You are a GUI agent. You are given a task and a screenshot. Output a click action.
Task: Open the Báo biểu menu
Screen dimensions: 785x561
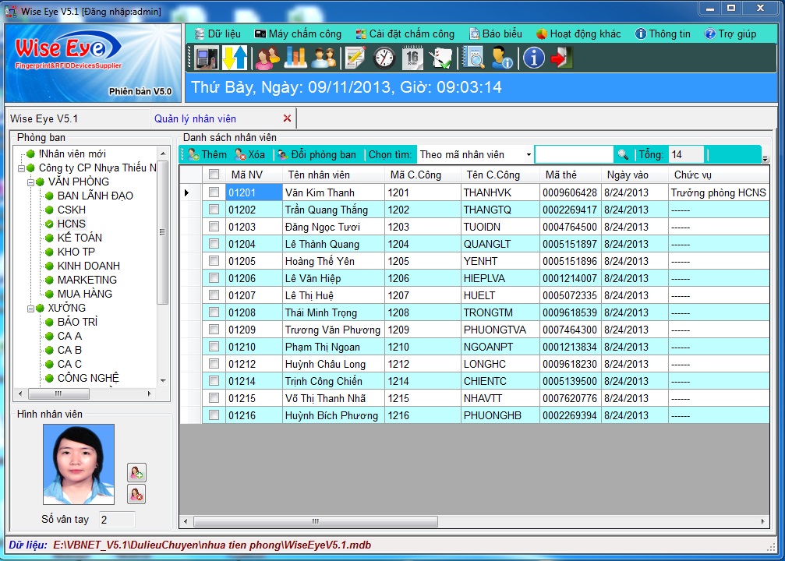pyautogui.click(x=495, y=34)
